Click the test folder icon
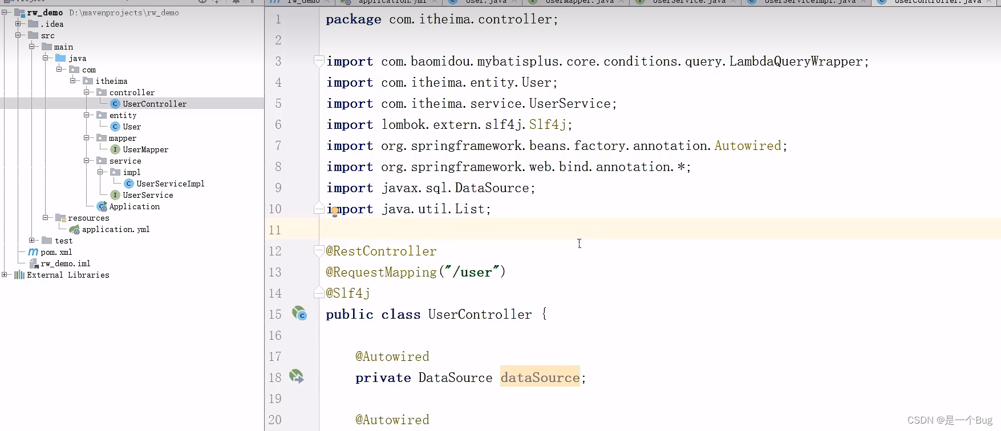The image size is (1001, 431). pos(47,241)
